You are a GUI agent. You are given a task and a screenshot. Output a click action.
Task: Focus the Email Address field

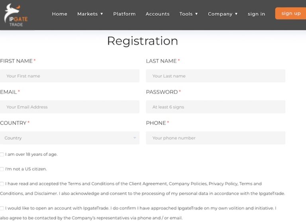click(x=70, y=107)
